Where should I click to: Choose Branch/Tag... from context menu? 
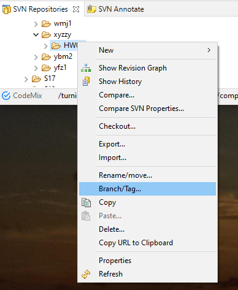click(x=147, y=189)
